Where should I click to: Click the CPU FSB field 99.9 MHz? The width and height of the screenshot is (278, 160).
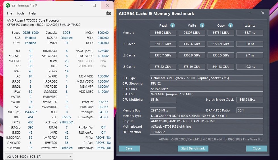coord(206,94)
